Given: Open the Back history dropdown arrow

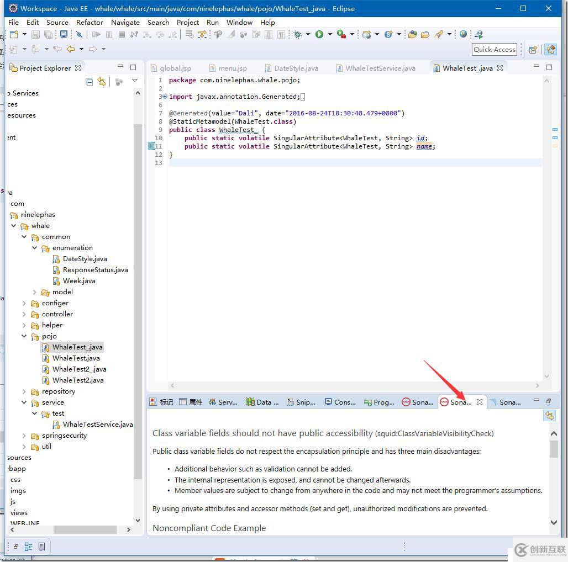Looking at the screenshot, I should click(x=81, y=49).
